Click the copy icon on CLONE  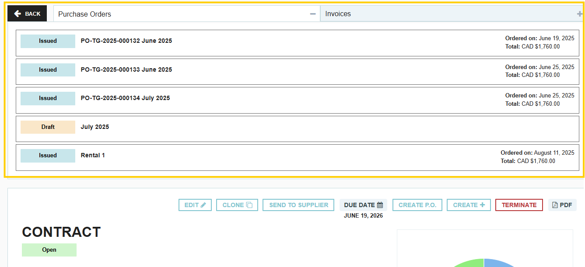tap(249, 205)
